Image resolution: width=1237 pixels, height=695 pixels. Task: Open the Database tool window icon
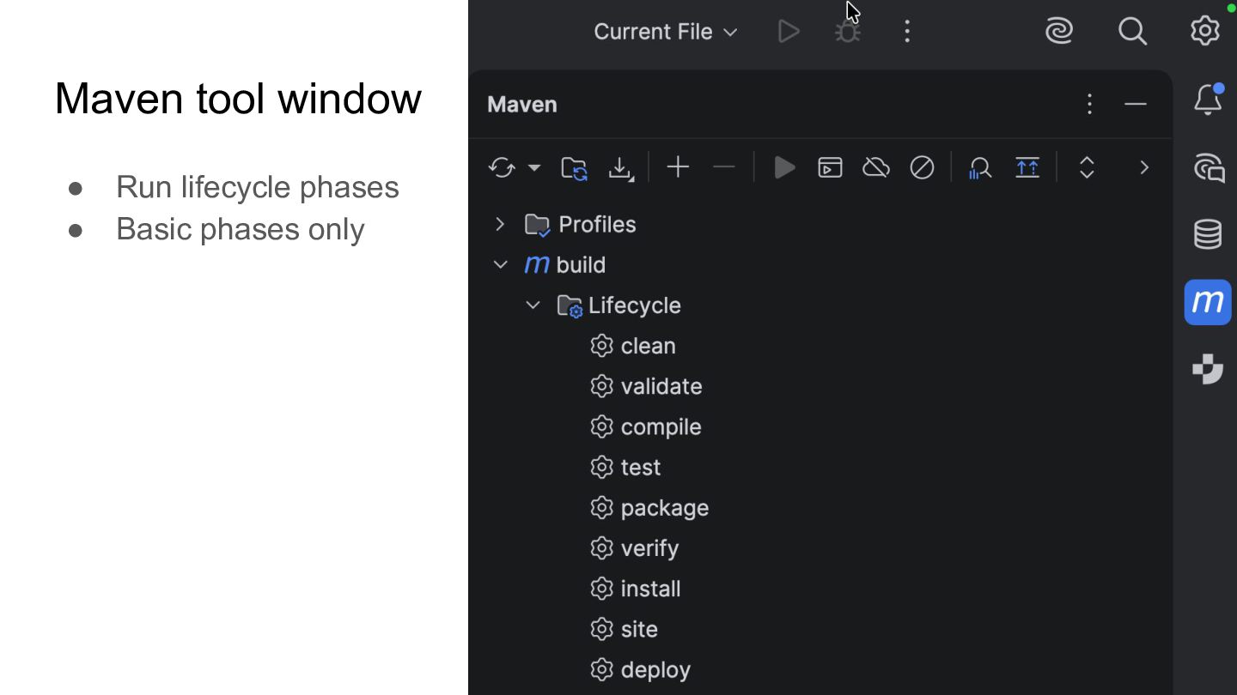(1208, 234)
